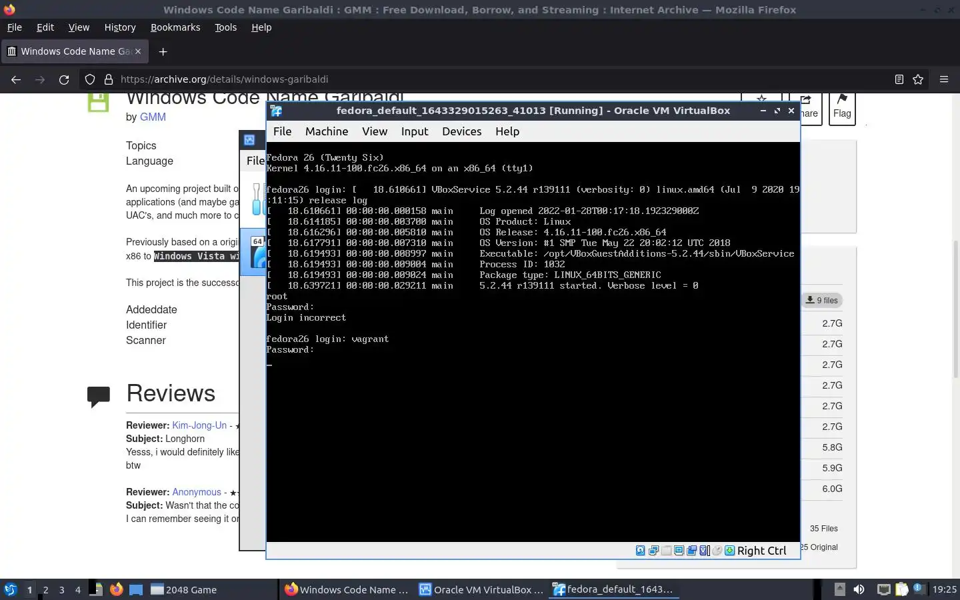Viewport: 960px width, 600px height.
Task: Toggle Firefox reader view
Action: coord(899,79)
